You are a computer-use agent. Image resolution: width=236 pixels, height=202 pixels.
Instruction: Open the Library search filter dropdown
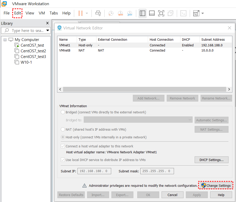point(48,30)
